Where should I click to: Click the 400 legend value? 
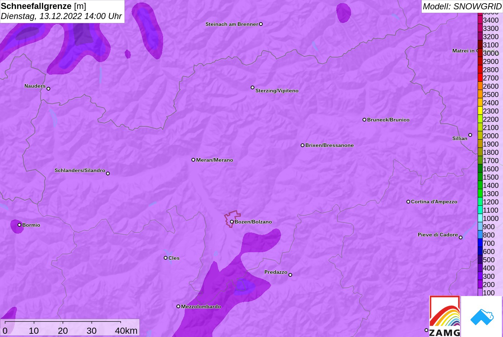pyautogui.click(x=489, y=268)
